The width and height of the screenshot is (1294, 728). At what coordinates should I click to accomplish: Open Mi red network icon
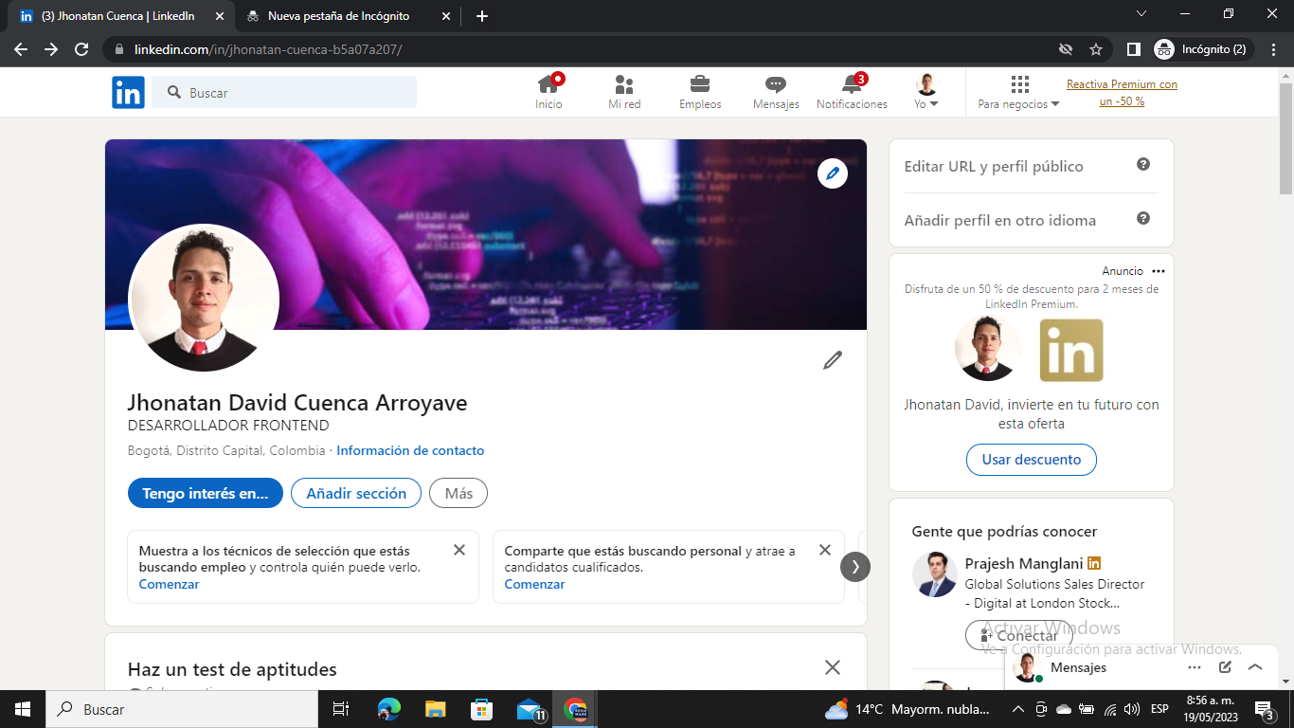pyautogui.click(x=624, y=92)
